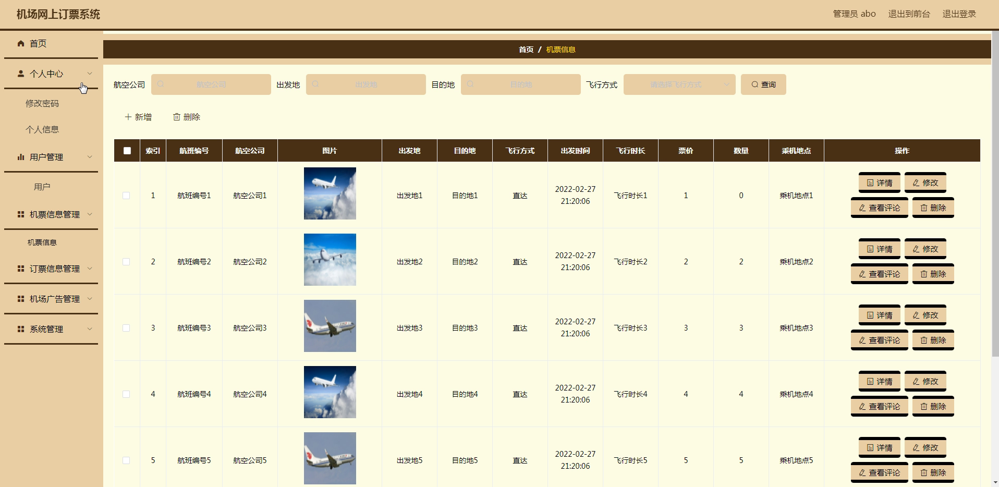The width and height of the screenshot is (999, 487).
Task: View comments 查看评论 for 航班编号1
Action: click(x=880, y=208)
